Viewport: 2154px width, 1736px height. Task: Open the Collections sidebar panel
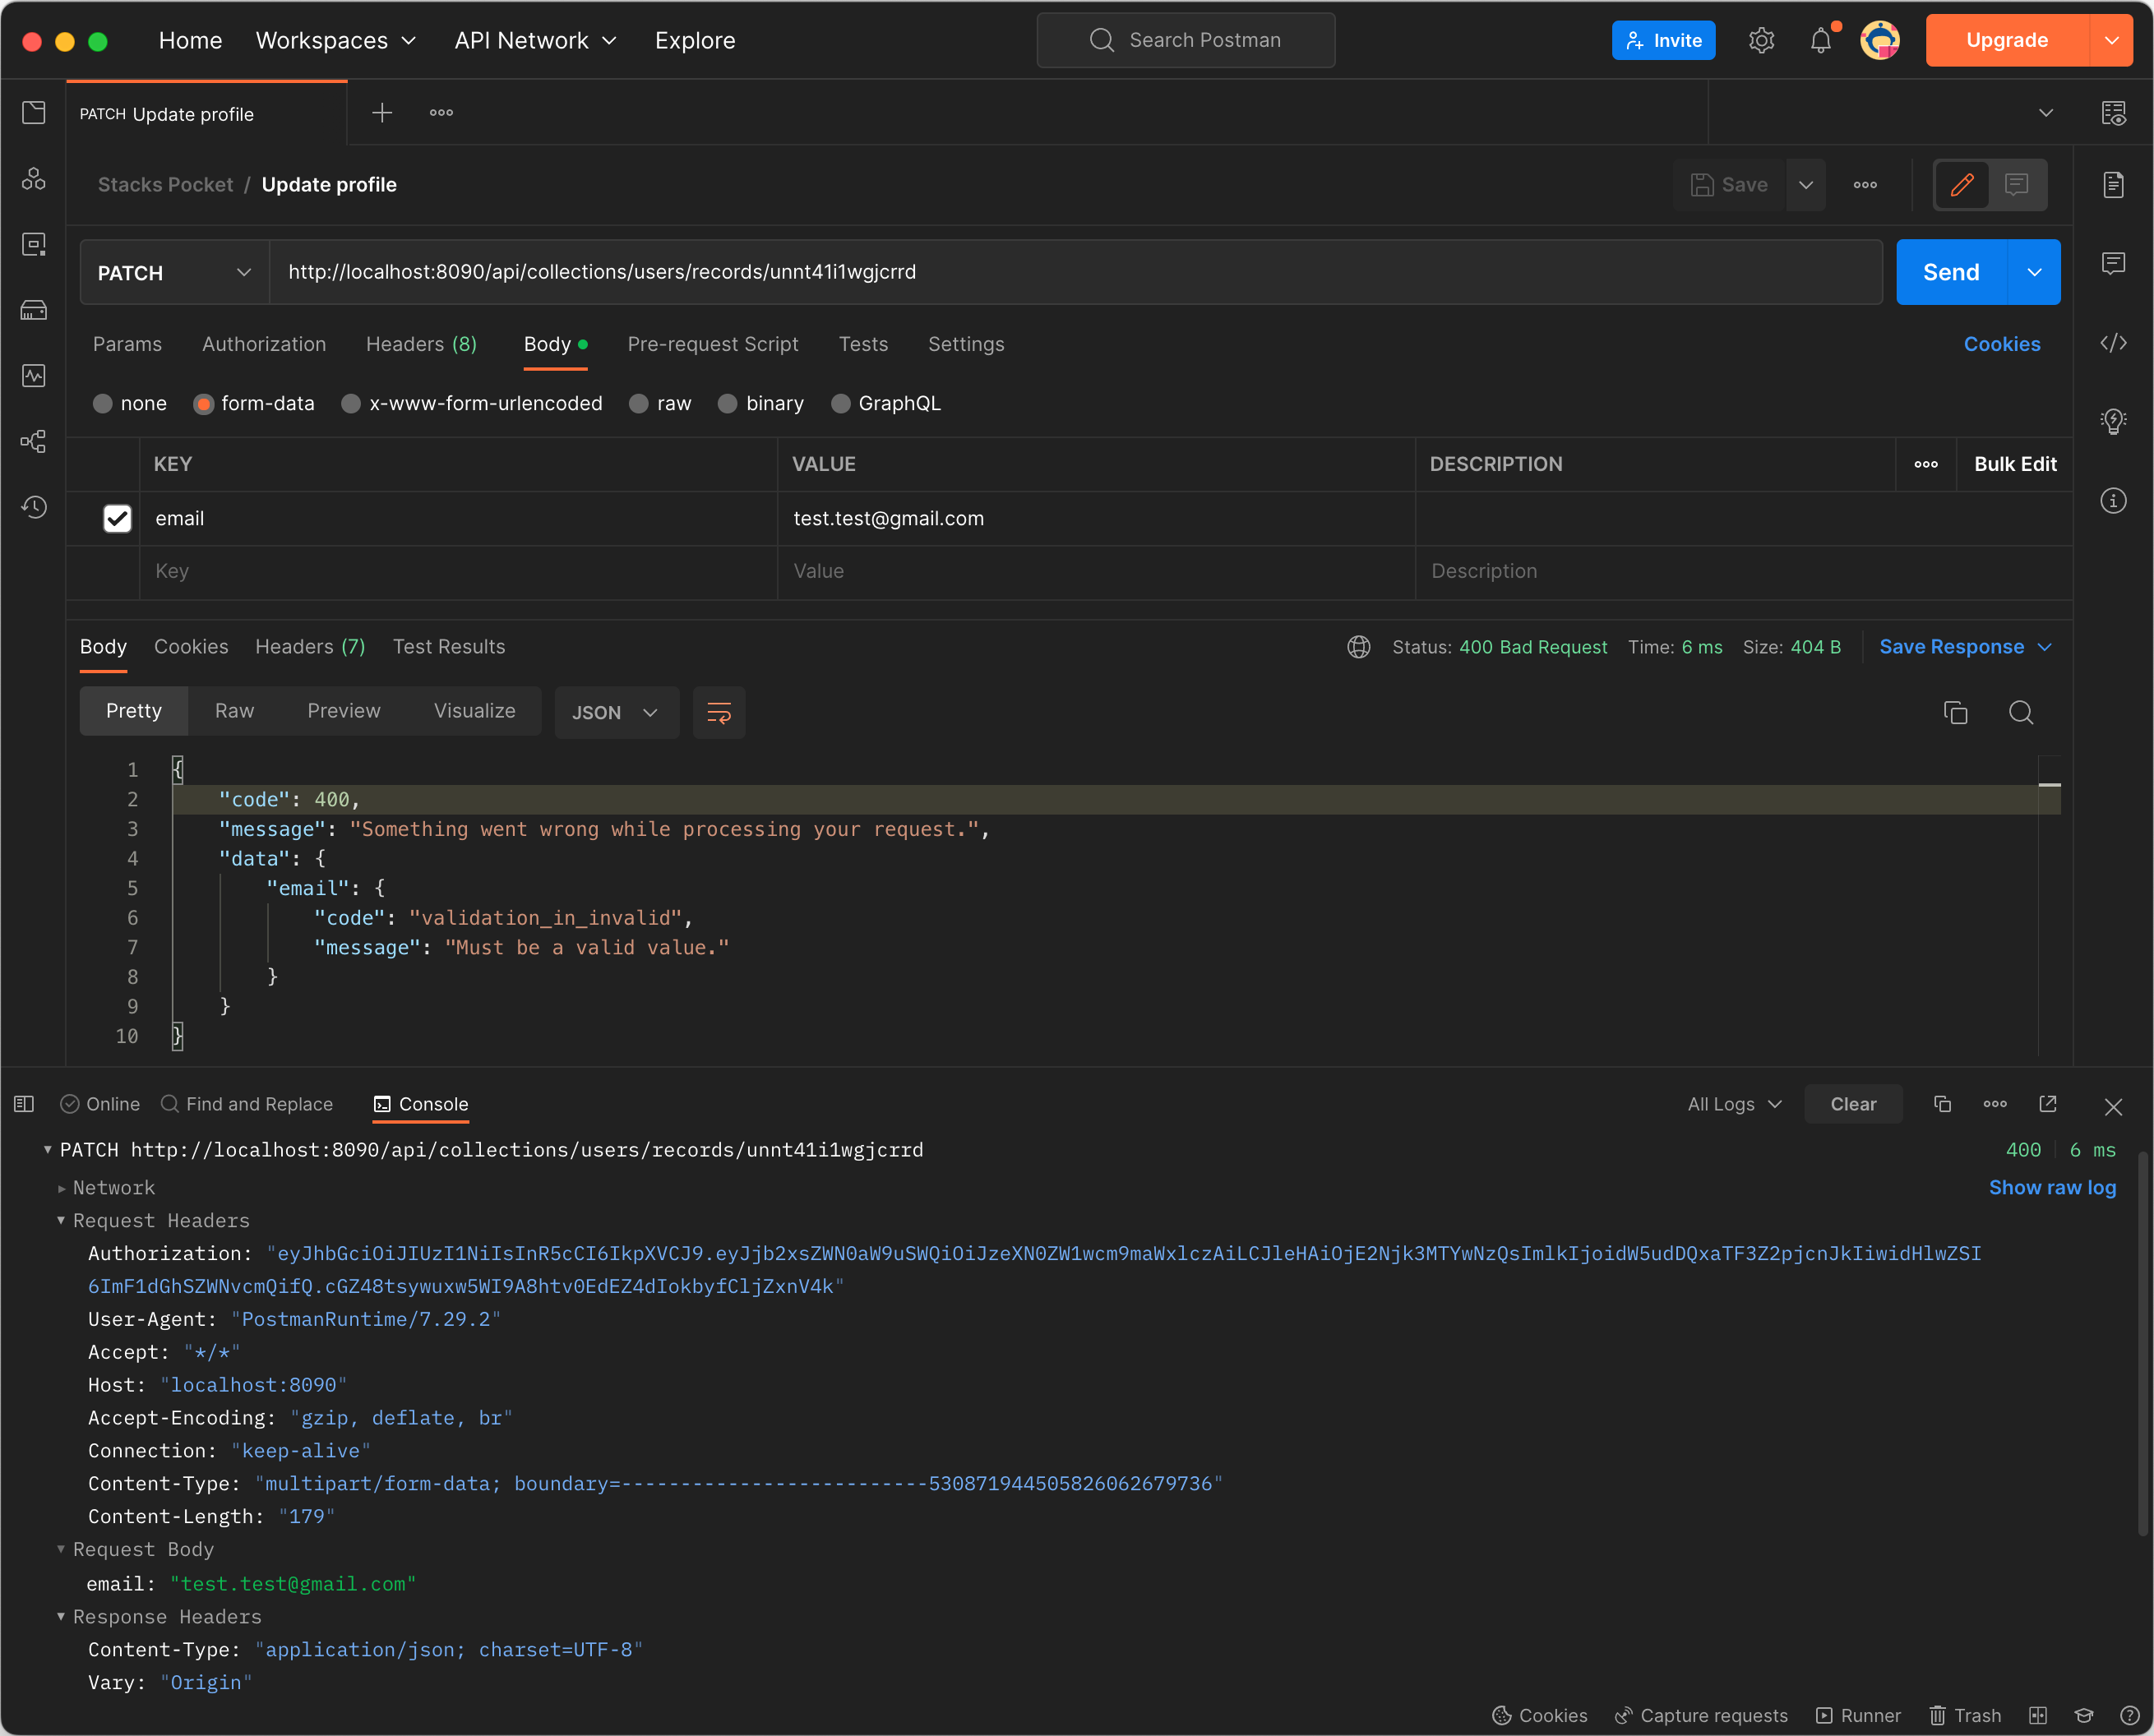tap(33, 112)
